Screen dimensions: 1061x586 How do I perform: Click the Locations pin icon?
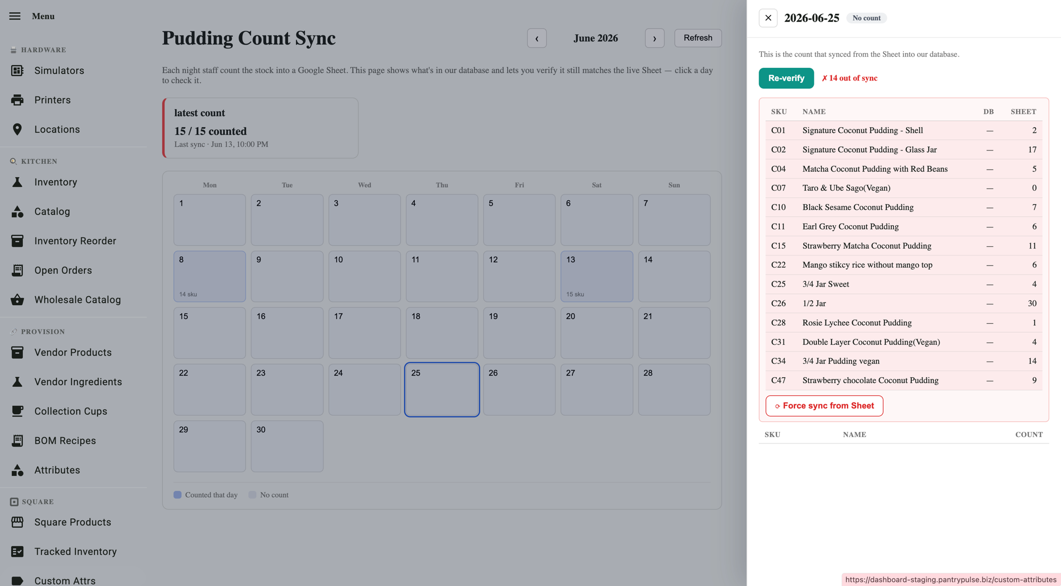click(x=17, y=129)
